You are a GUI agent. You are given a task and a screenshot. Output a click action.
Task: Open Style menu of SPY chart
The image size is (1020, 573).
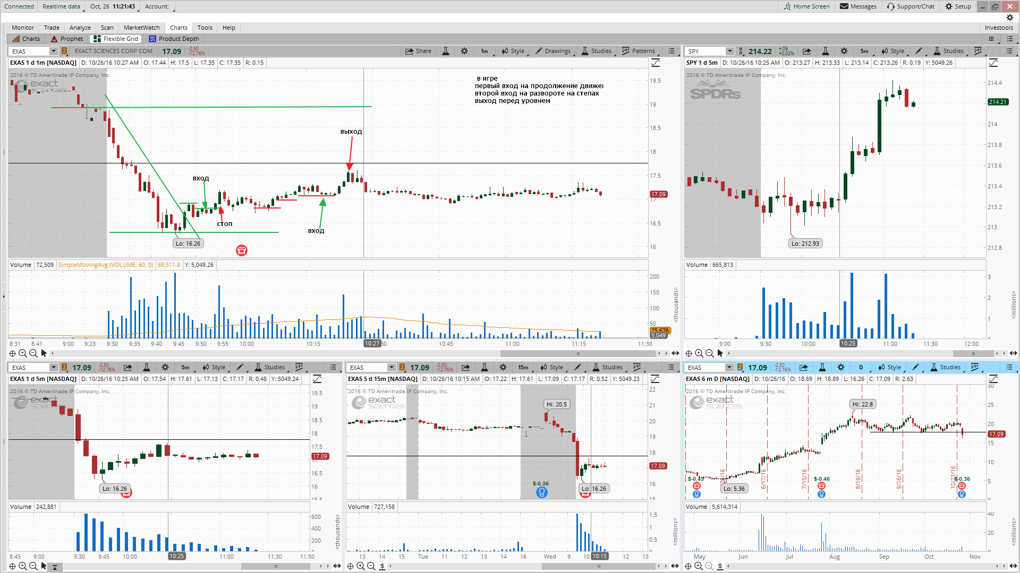click(892, 51)
